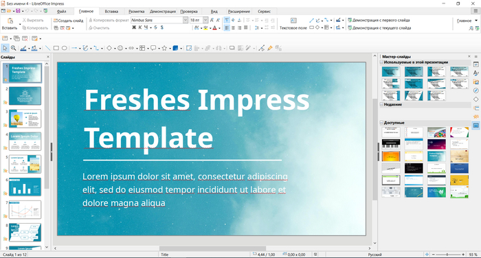Select slide 6 bar chart thumbnail

(x=25, y=187)
